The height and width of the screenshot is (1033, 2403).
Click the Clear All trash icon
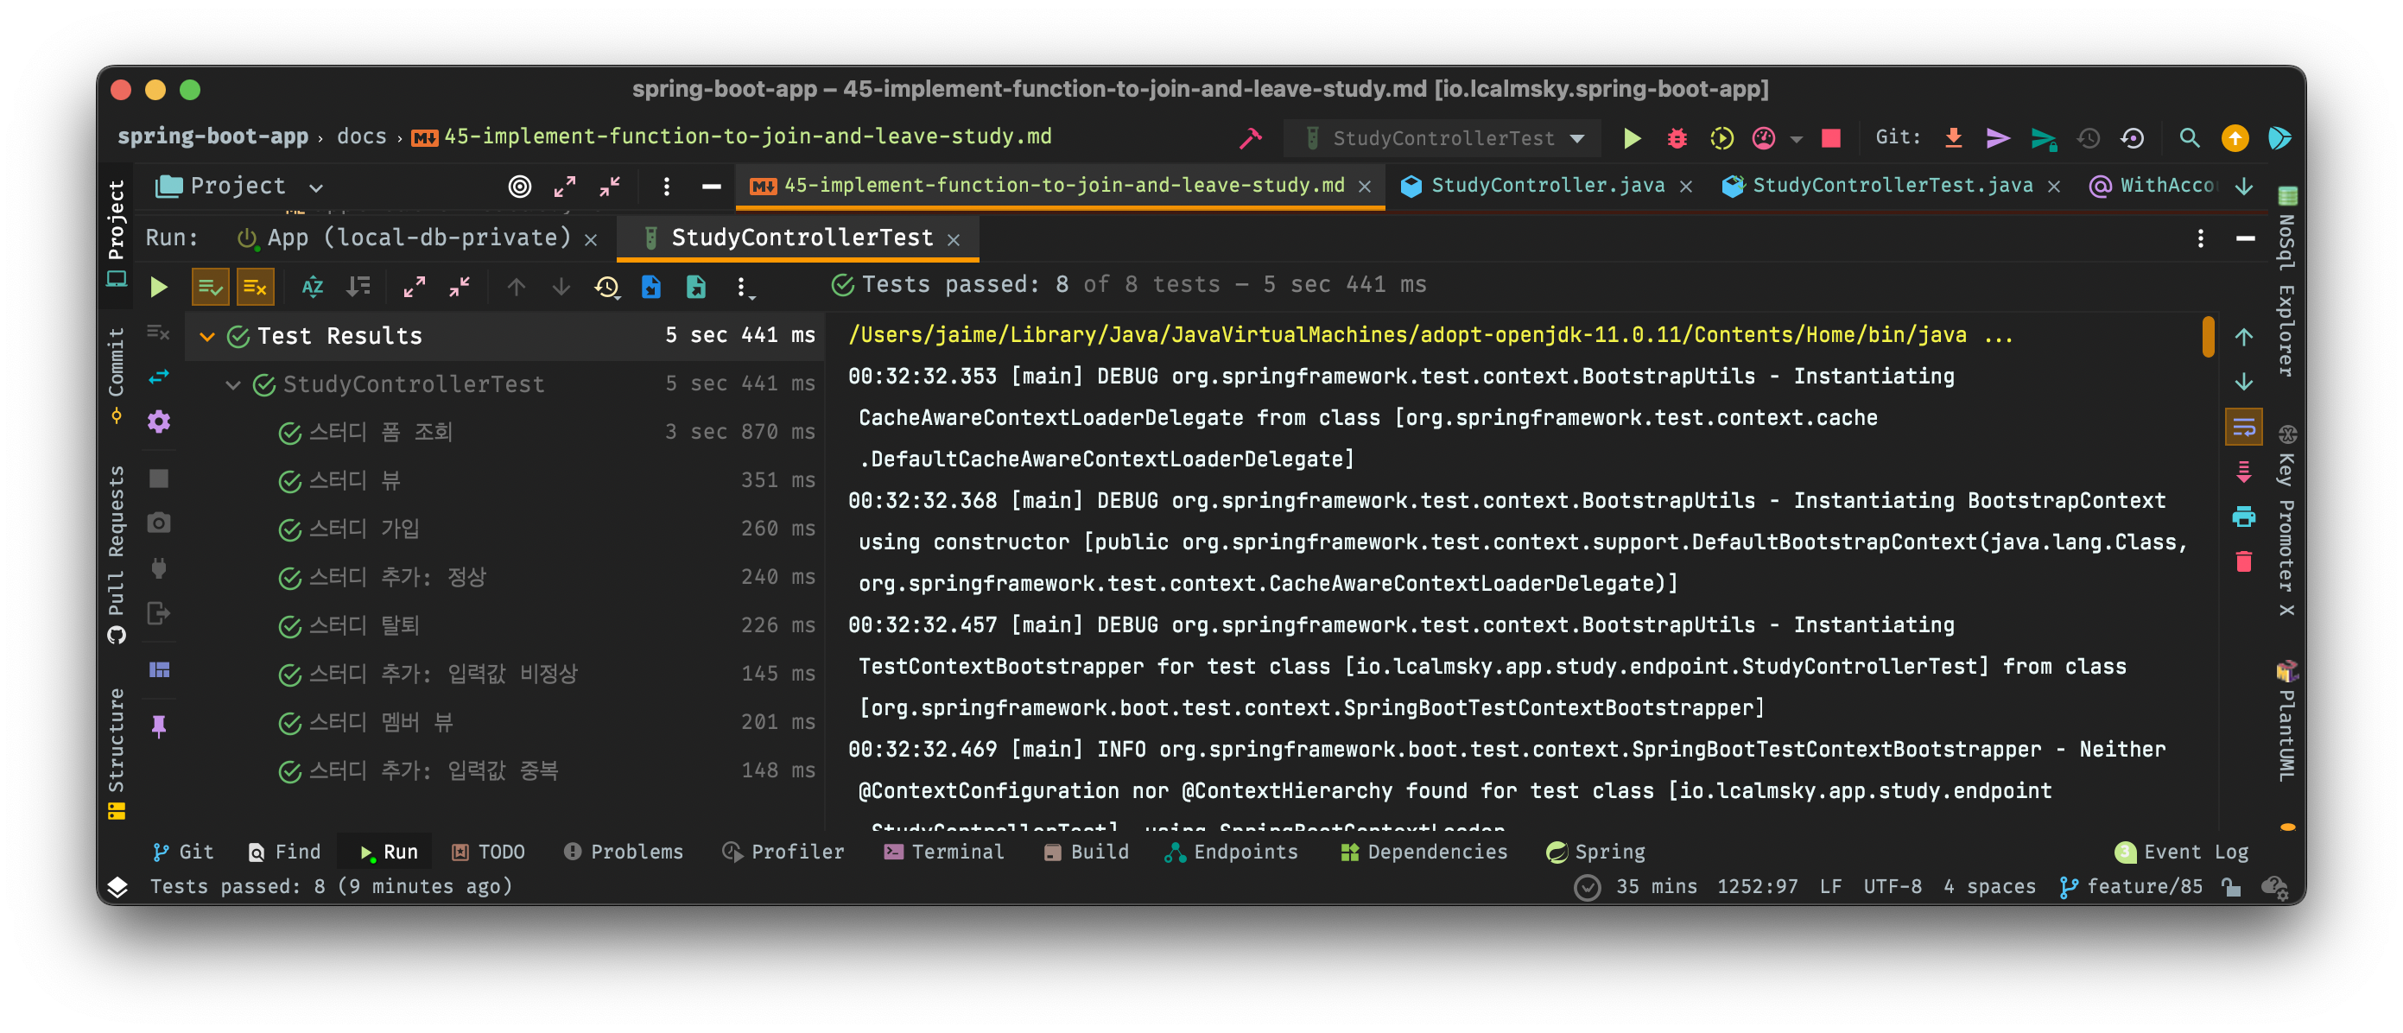pos(2243,561)
